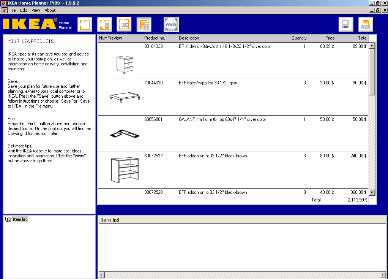Open the View menu
Image resolution: width=388 pixels, height=279 pixels.
[36, 10]
